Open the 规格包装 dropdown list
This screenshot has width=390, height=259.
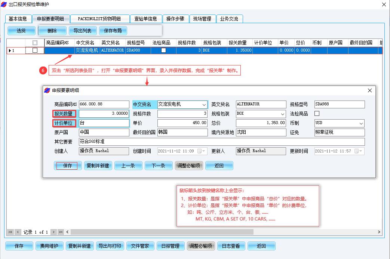(282, 114)
